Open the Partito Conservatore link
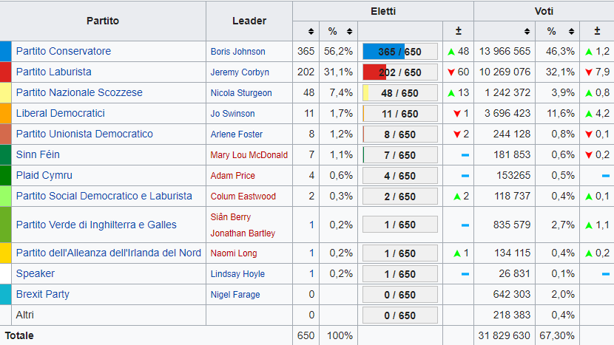 click(64, 52)
